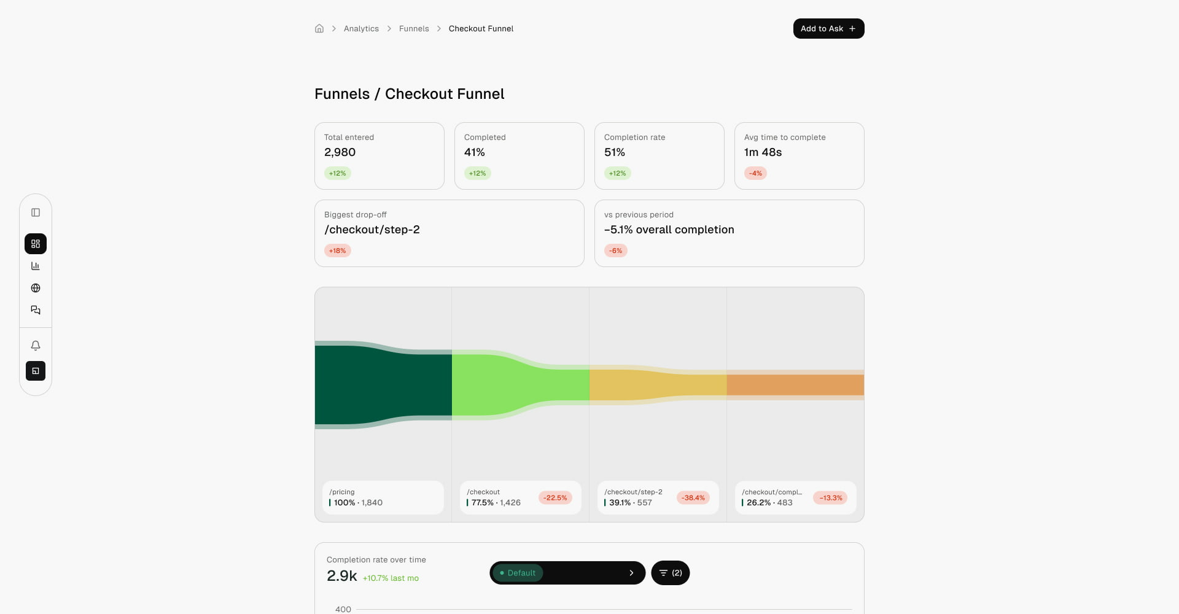Click Funnels / Checkout Funnel heading
Image resolution: width=1179 pixels, height=614 pixels.
pyautogui.click(x=410, y=94)
